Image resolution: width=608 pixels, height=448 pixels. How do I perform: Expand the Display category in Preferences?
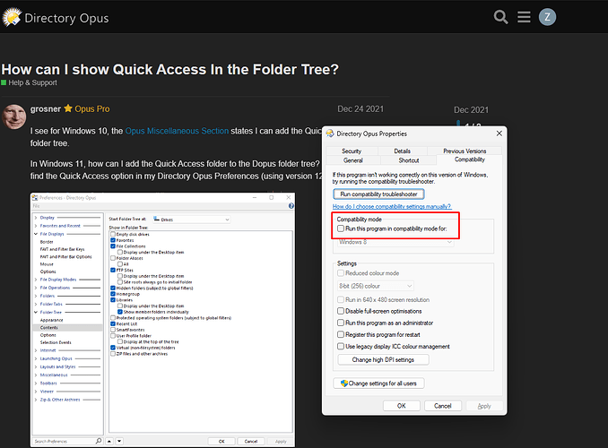(x=36, y=218)
